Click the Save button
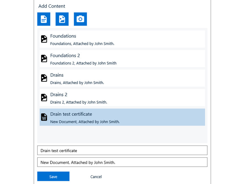This screenshot has width=245, height=184. pyautogui.click(x=53, y=176)
